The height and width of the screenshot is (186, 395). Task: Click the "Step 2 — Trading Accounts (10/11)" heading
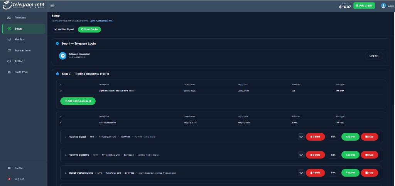coord(85,74)
